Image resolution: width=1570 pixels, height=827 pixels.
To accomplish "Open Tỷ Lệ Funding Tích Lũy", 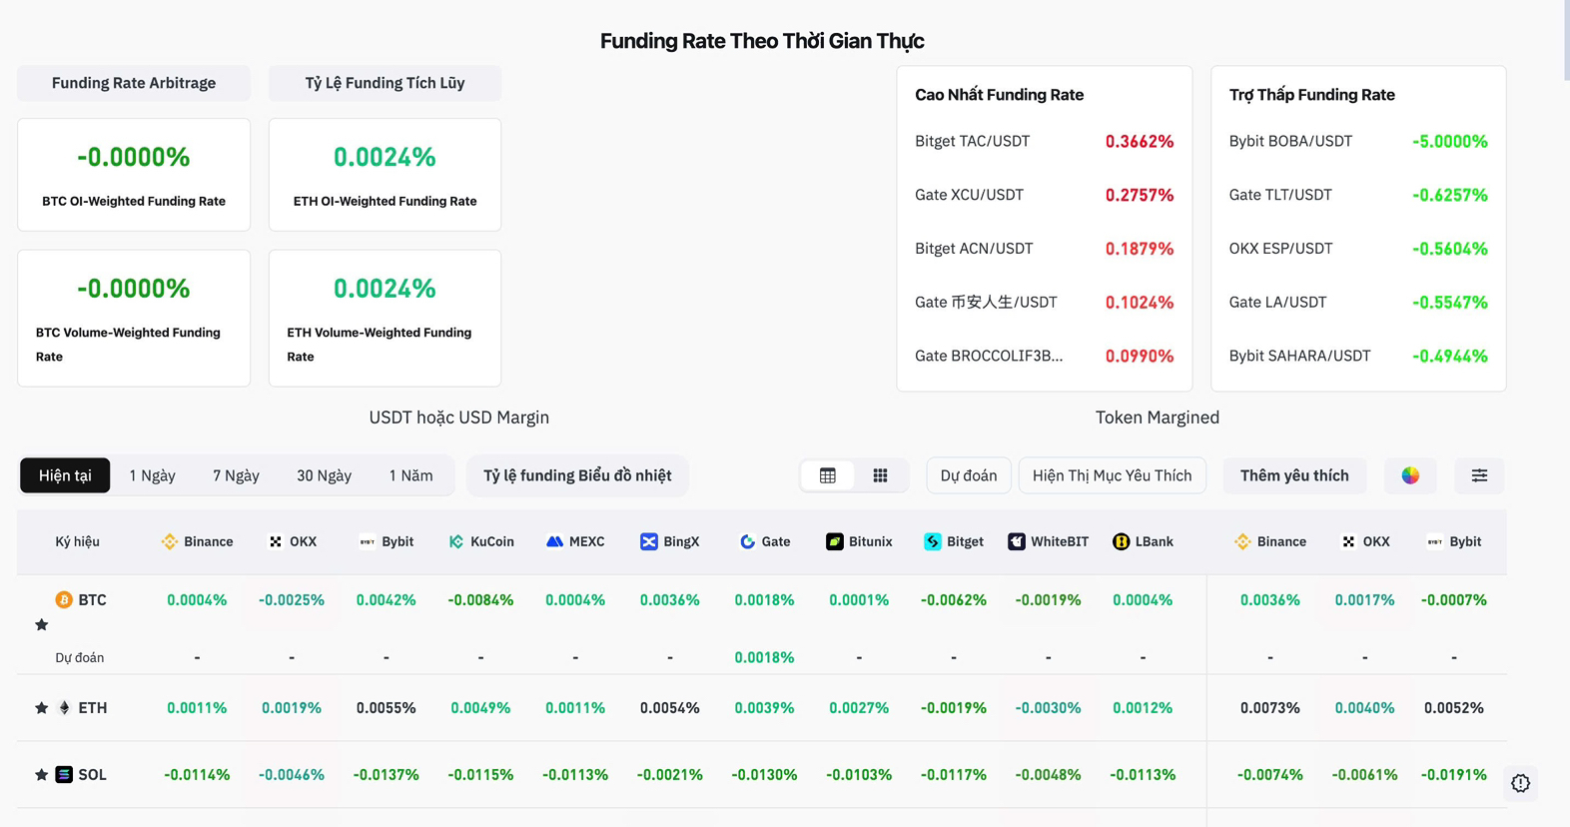I will click(385, 83).
